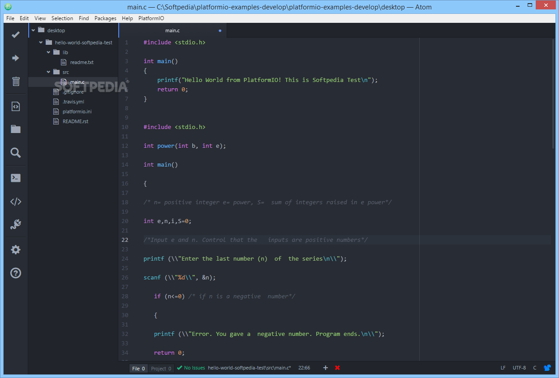
Task: Click the 'return 0;' code on line 6
Action: click(x=172, y=90)
